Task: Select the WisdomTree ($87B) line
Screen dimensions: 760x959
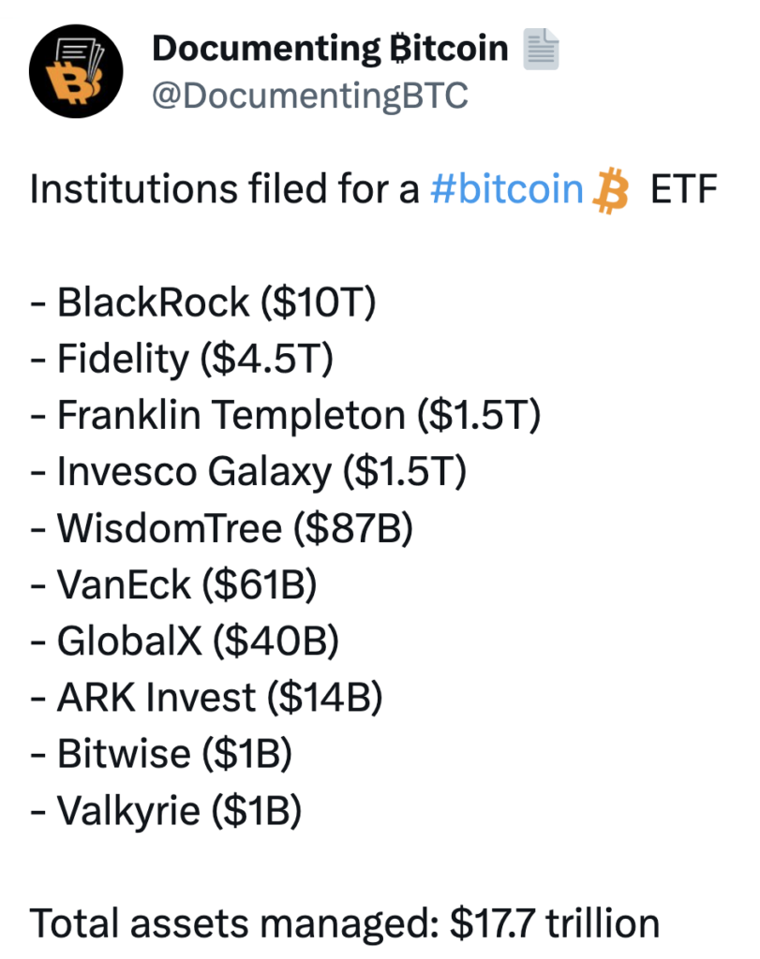Action: tap(221, 528)
